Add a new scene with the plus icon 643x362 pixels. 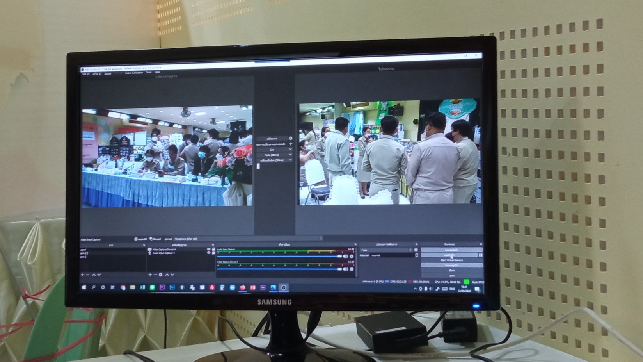coord(82,275)
